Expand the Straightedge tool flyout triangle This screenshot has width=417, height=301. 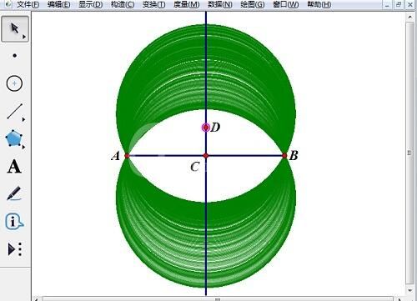pyautogui.click(x=23, y=119)
